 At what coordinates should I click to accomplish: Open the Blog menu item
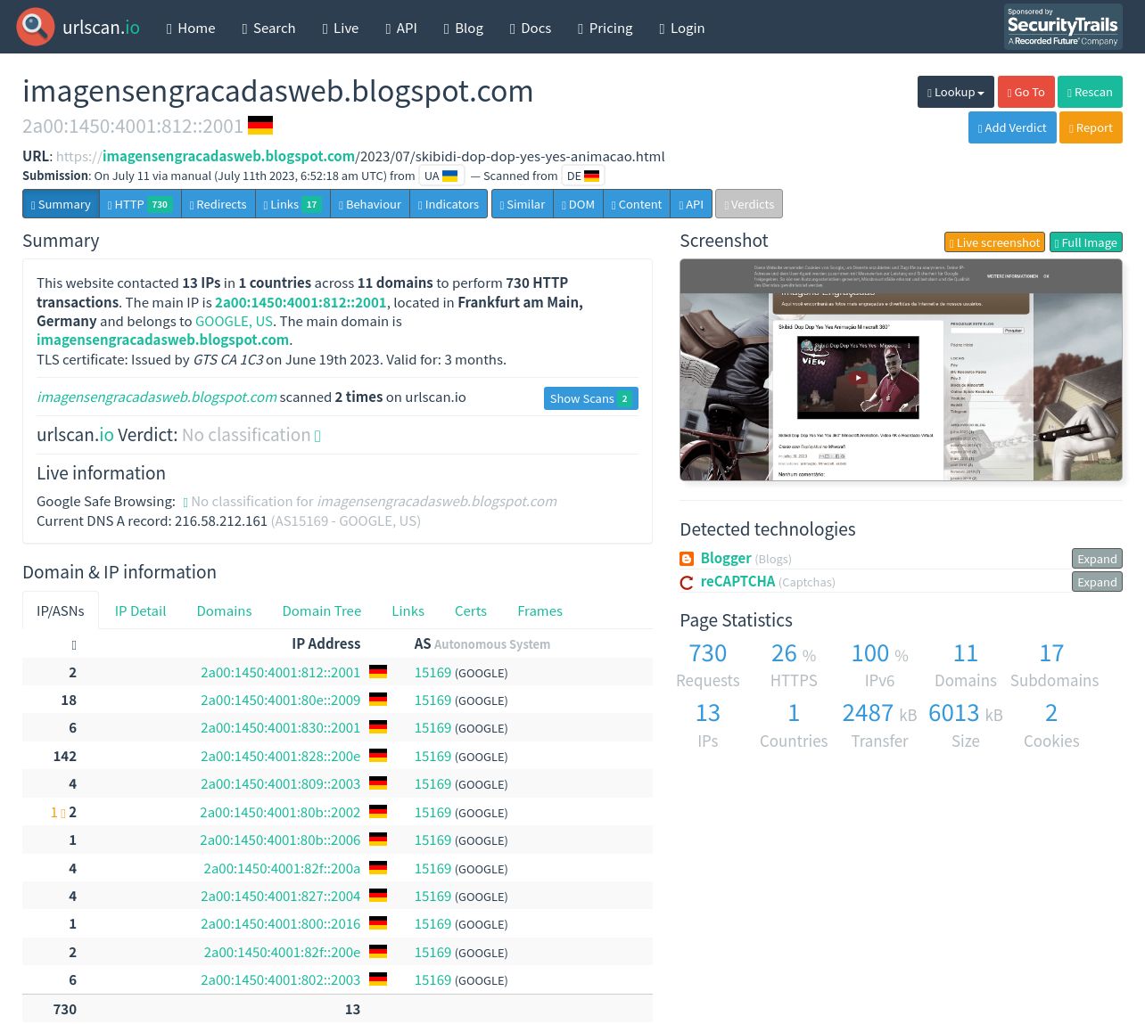464,28
